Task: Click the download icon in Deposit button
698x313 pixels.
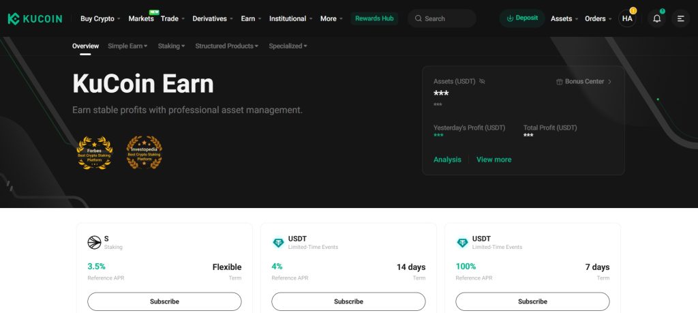Action: pyautogui.click(x=510, y=18)
